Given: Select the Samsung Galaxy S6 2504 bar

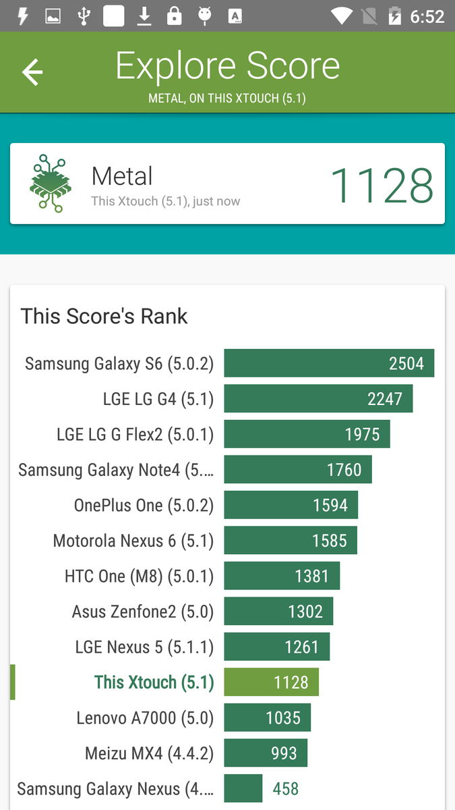Looking at the screenshot, I should click(329, 363).
